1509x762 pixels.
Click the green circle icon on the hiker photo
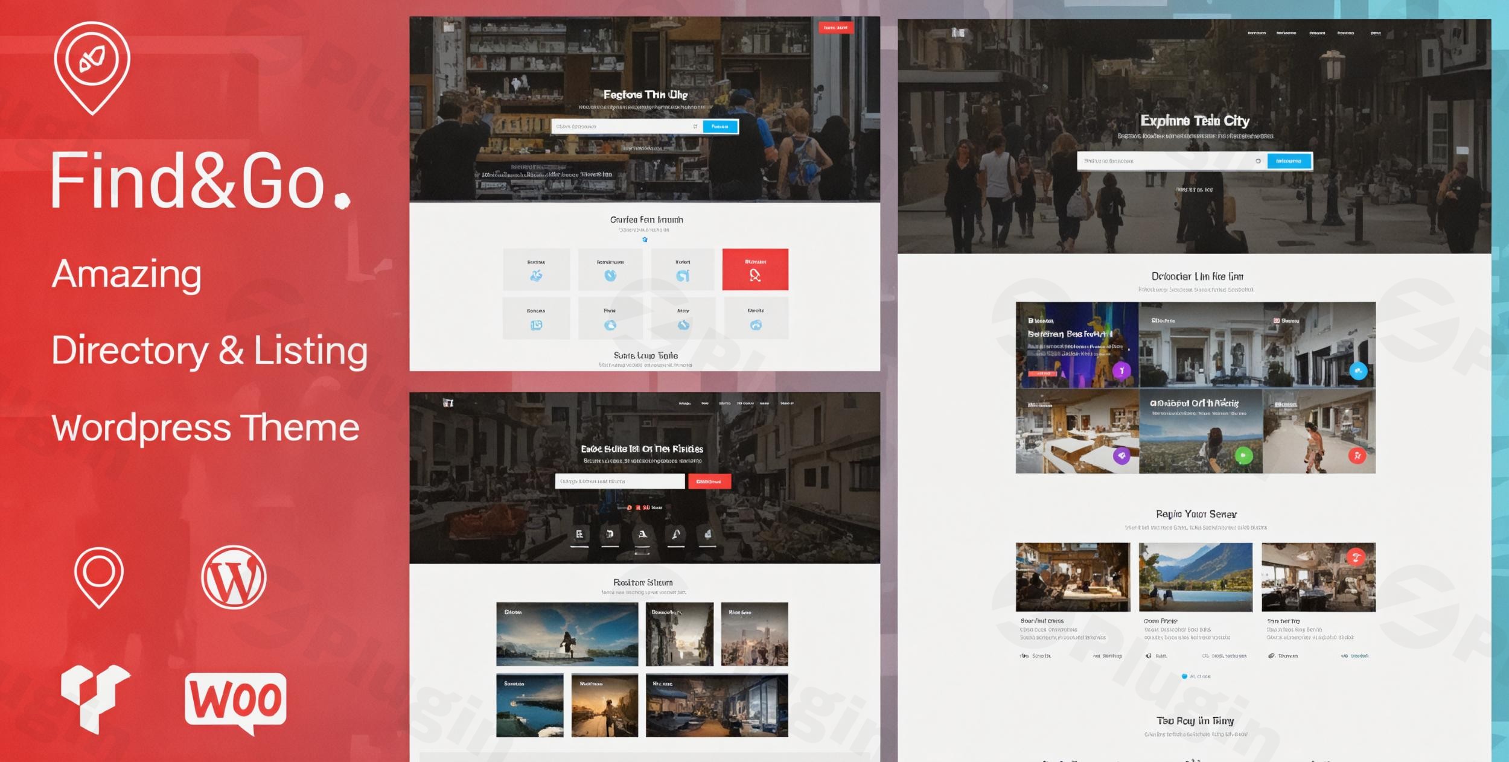tap(1243, 456)
